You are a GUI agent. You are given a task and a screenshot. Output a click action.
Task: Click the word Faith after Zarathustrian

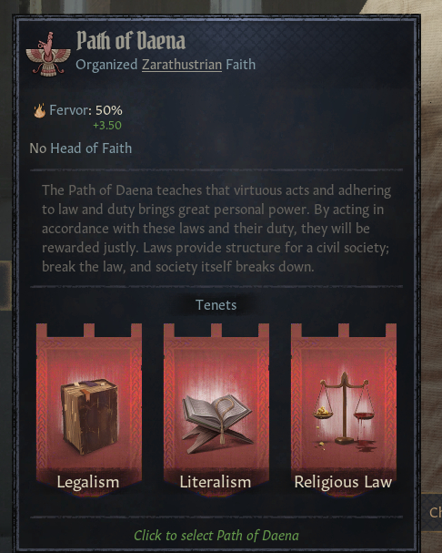point(240,65)
